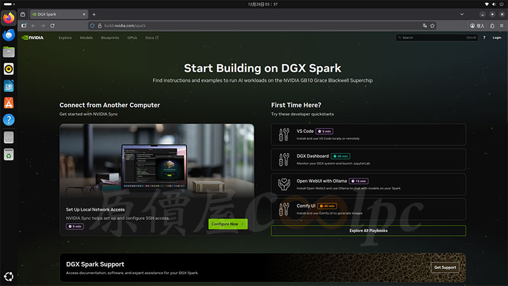Open Ubuntu Help from the dock
The height and width of the screenshot is (286, 508).
coord(9,119)
